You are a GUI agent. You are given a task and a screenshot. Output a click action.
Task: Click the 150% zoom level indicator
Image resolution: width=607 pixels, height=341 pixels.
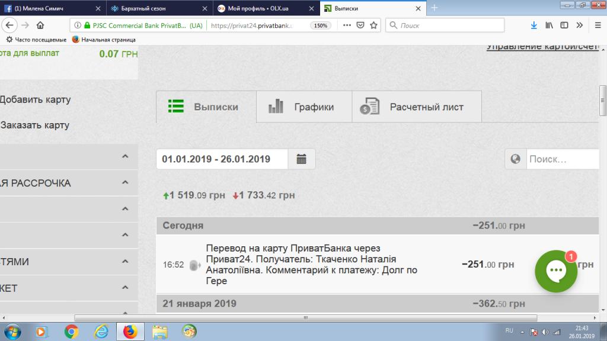[x=321, y=25]
